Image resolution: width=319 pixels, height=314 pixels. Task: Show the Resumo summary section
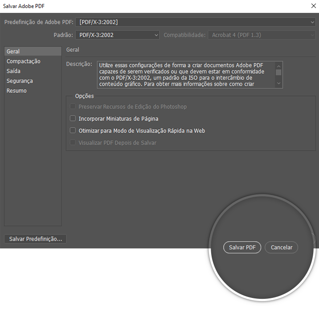click(16, 91)
